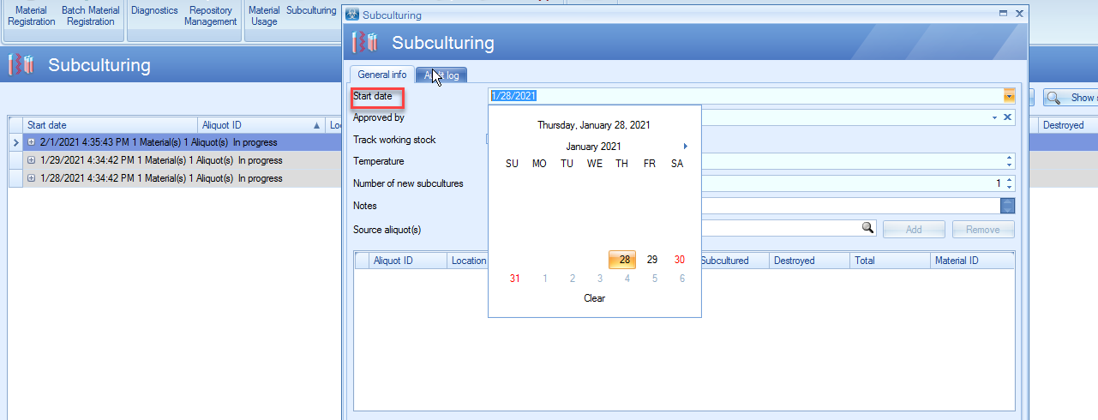This screenshot has height=420, width=1098.
Task: Click the Show search magnifier button
Action: [x=1053, y=98]
